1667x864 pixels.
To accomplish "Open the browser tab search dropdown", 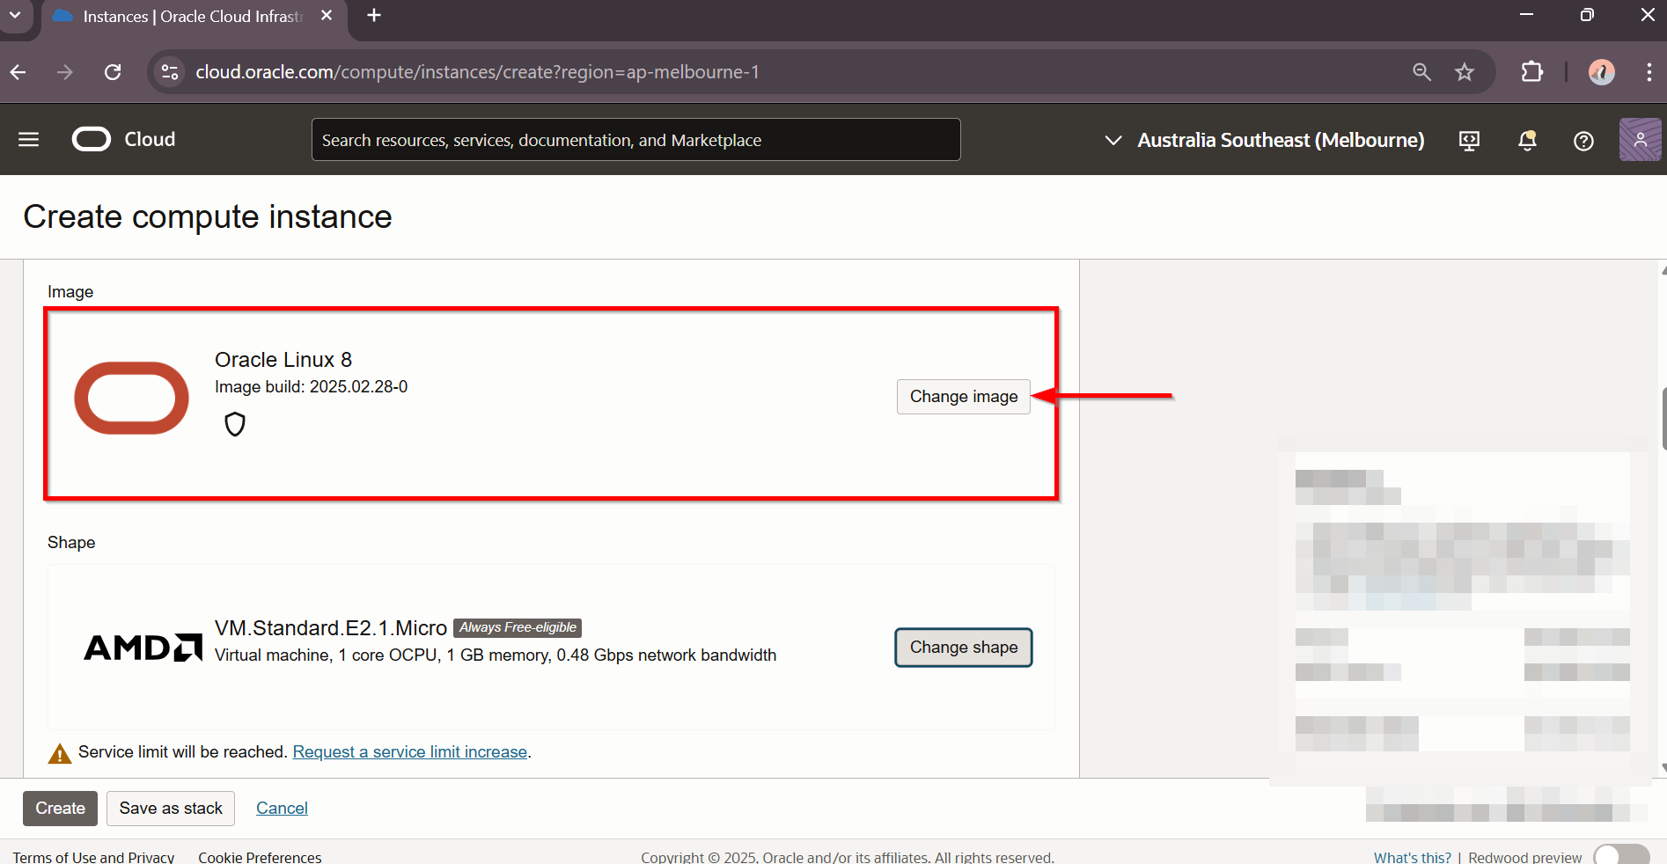I will [x=15, y=16].
